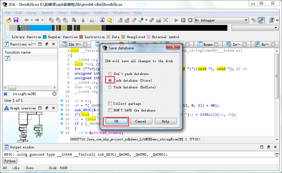Click the convert to Data icon
This screenshot has height=173, width=282.
click(x=127, y=20)
